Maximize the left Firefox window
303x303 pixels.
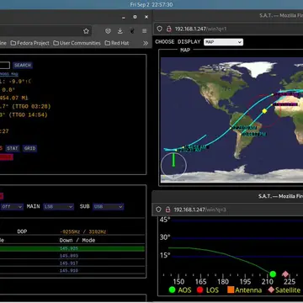tap(135, 17)
